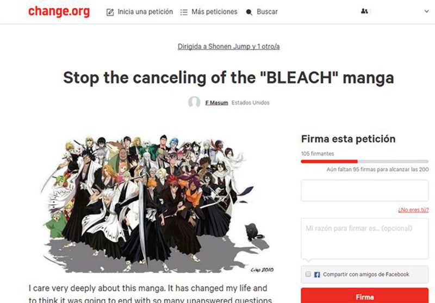
Task: Select Buscar in the top navigation
Action: click(x=267, y=12)
